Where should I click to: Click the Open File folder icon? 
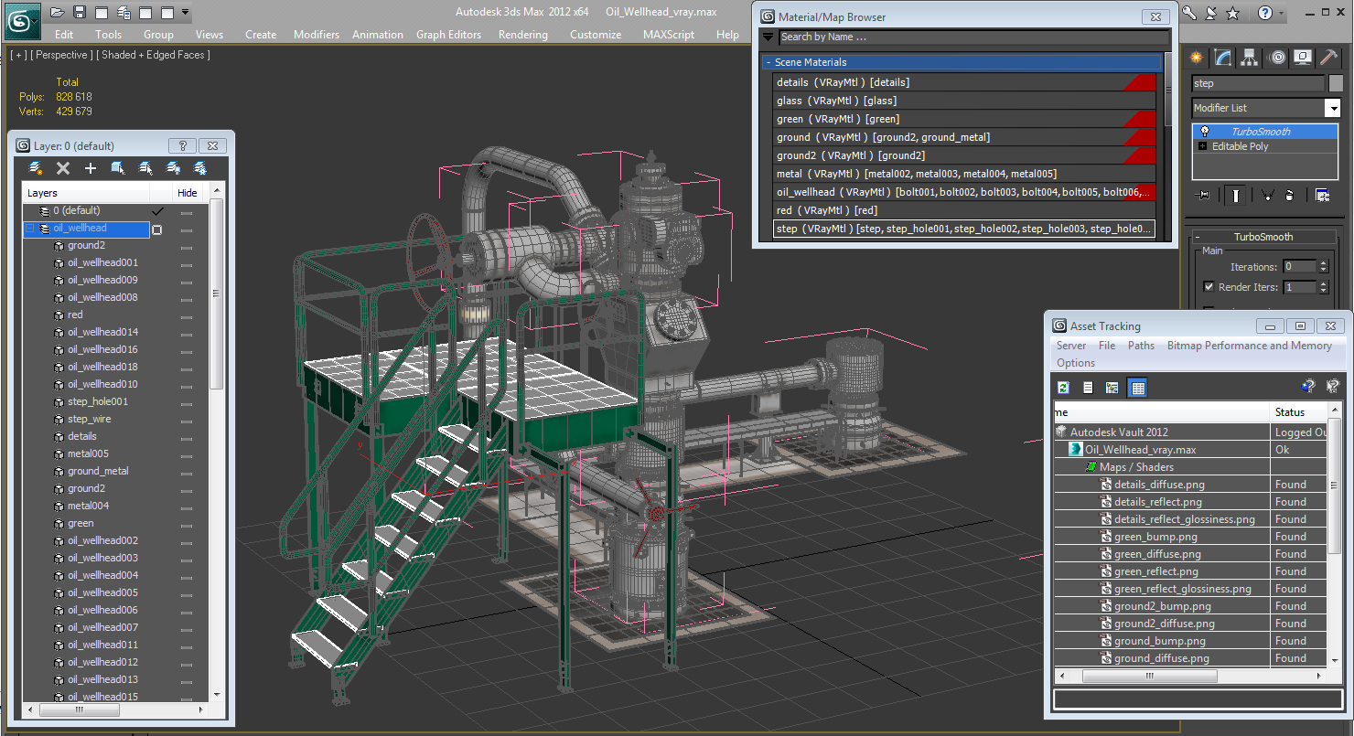tap(57, 12)
